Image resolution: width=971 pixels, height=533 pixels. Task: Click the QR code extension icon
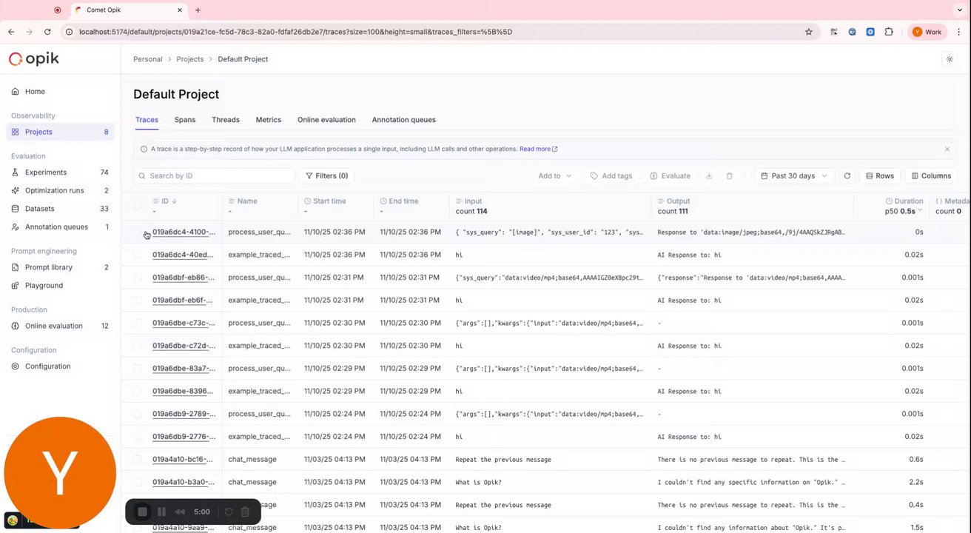pyautogui.click(x=834, y=32)
